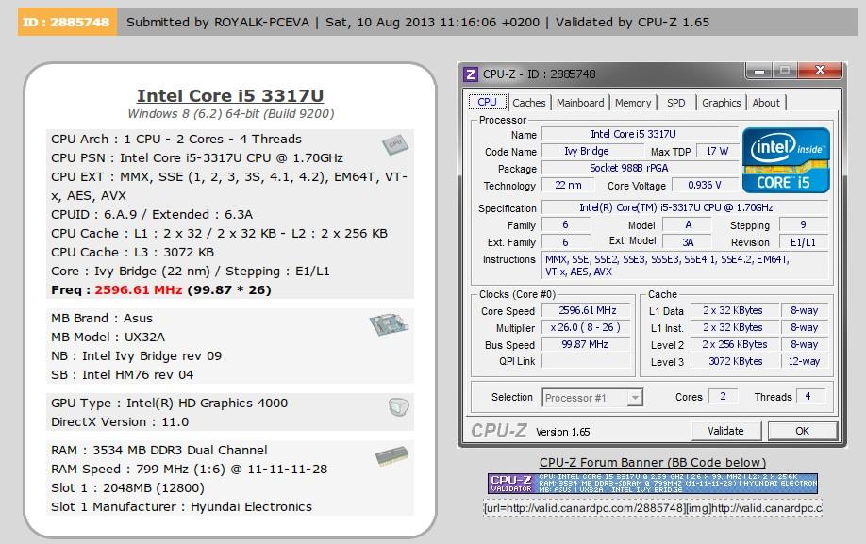
Task: Click the RAM stick icon beside RAM row
Action: click(392, 455)
